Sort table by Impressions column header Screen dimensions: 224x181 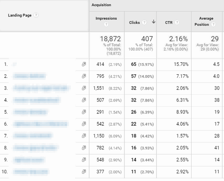106,18
